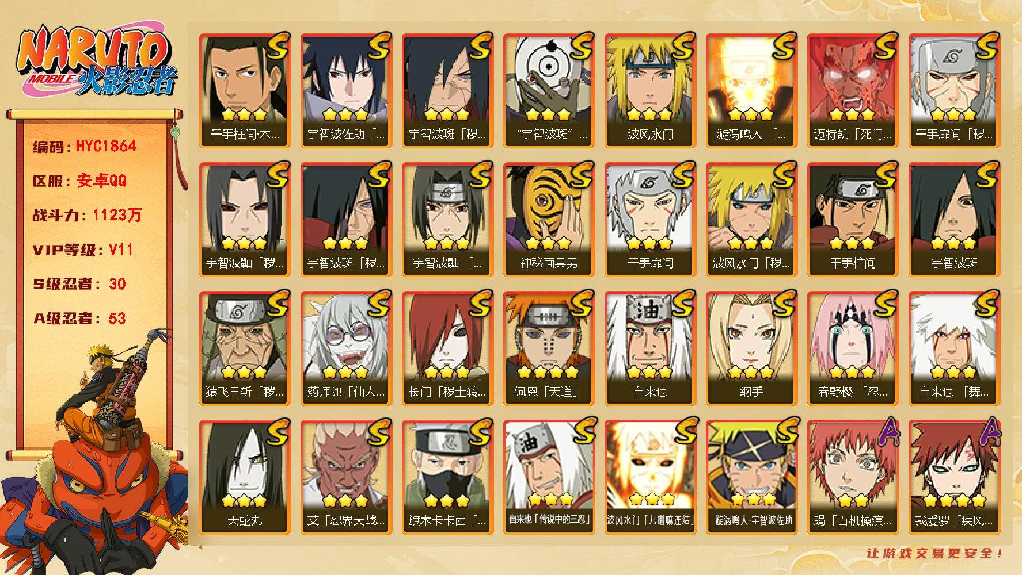Select the 自来也「传说中的三忍」card
The image size is (1022, 575).
[549, 477]
